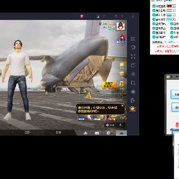Click the red gift icon in emulator title bar
This screenshot has height=179, width=179.
tap(82, 16)
